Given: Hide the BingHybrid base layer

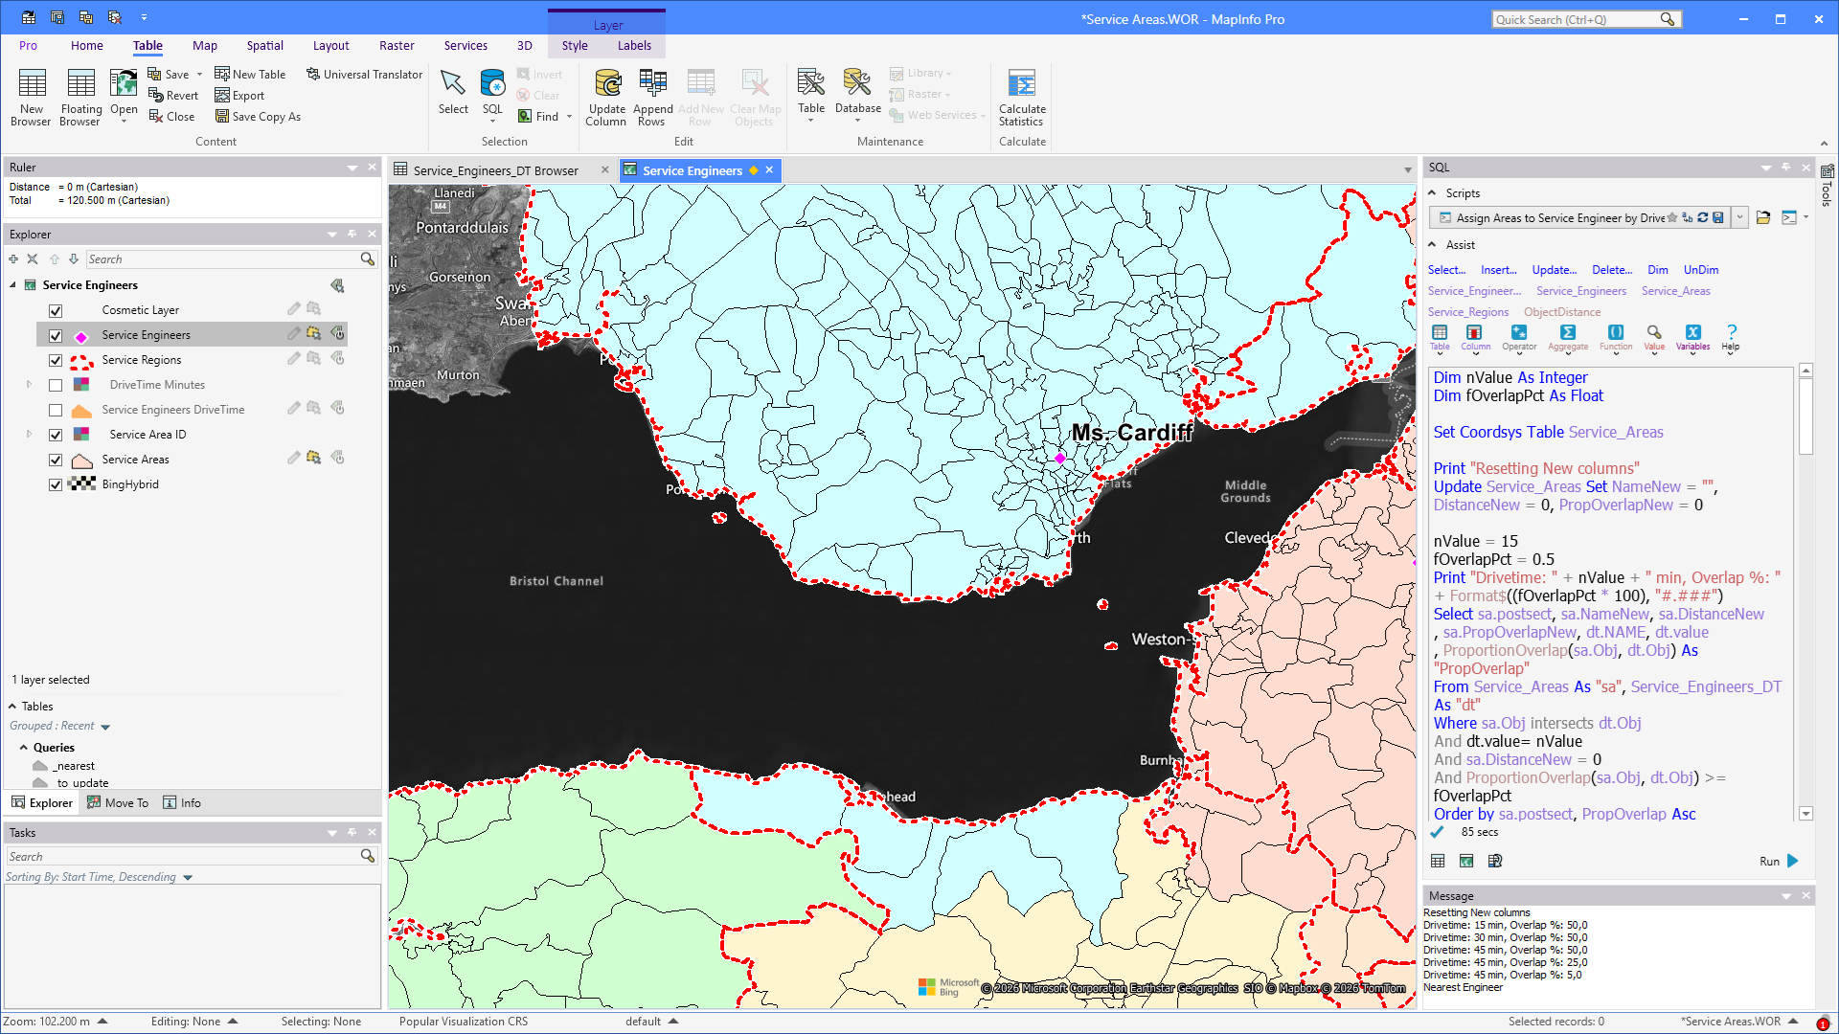Looking at the screenshot, I should pos(56,484).
